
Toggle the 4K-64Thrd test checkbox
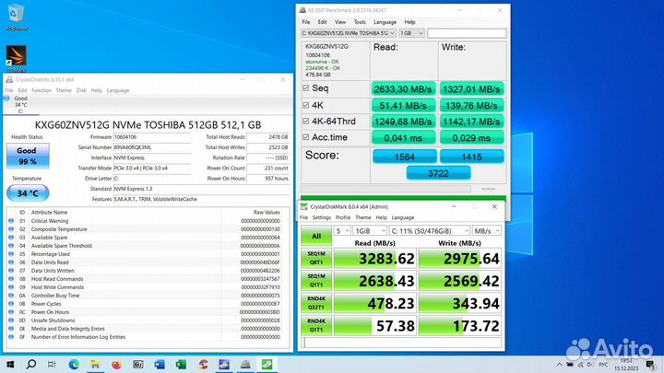tap(306, 121)
